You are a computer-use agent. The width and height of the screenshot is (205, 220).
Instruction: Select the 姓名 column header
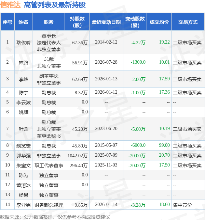coord(23,22)
